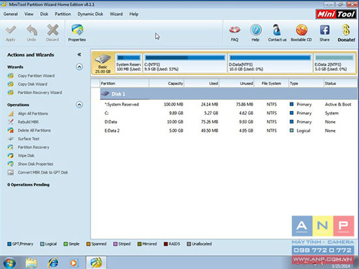
Task: Collapse the Operations section
Action: [79, 104]
